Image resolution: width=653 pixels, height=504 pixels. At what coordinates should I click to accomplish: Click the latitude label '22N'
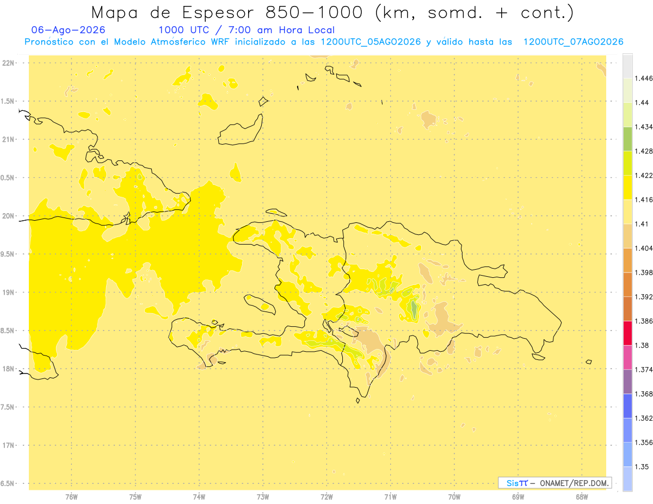point(9,63)
